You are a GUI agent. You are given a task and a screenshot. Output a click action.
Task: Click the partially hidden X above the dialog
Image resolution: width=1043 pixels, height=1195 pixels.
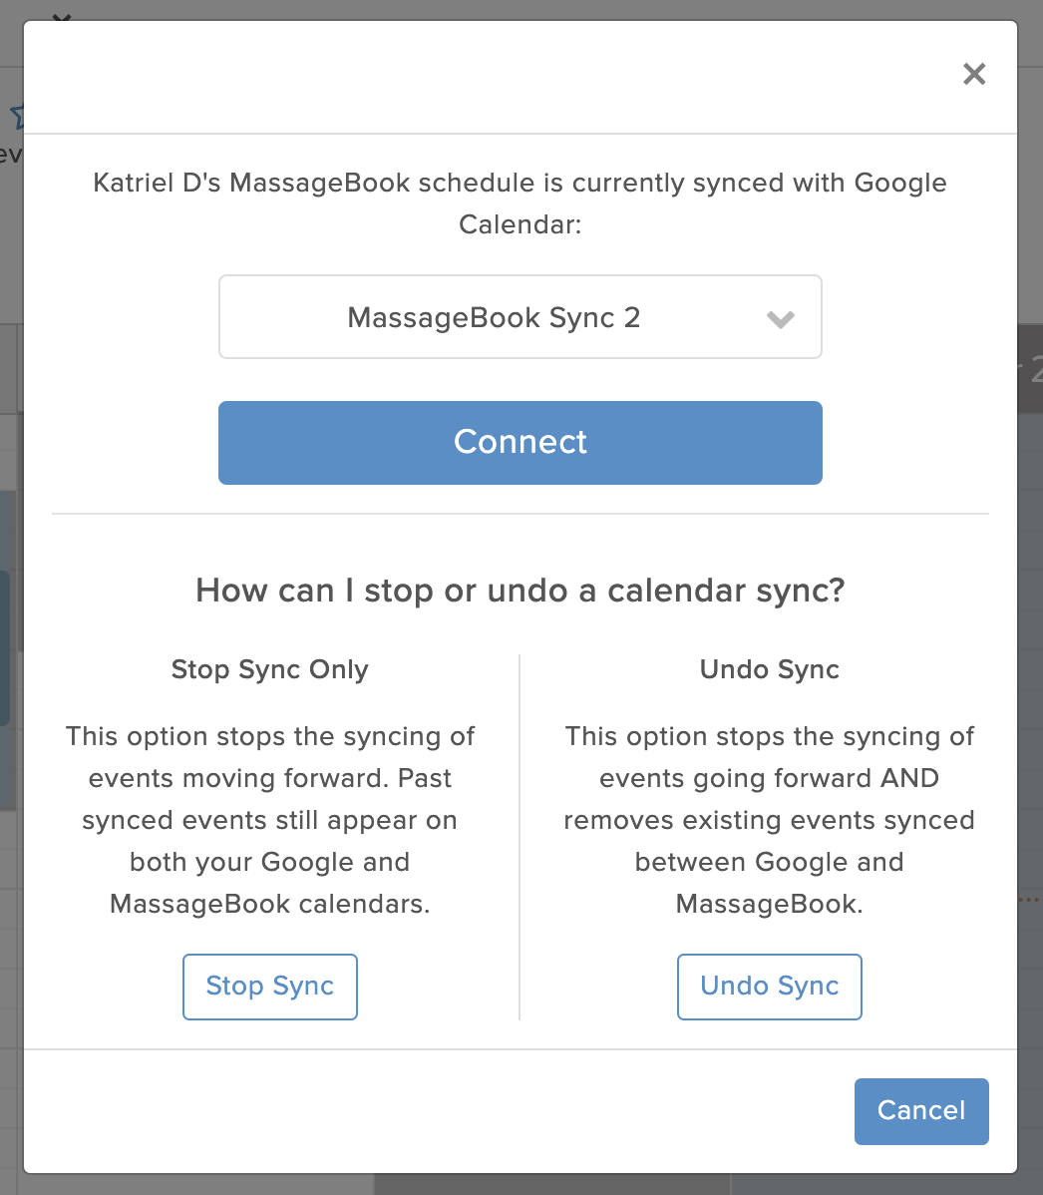coord(62,17)
